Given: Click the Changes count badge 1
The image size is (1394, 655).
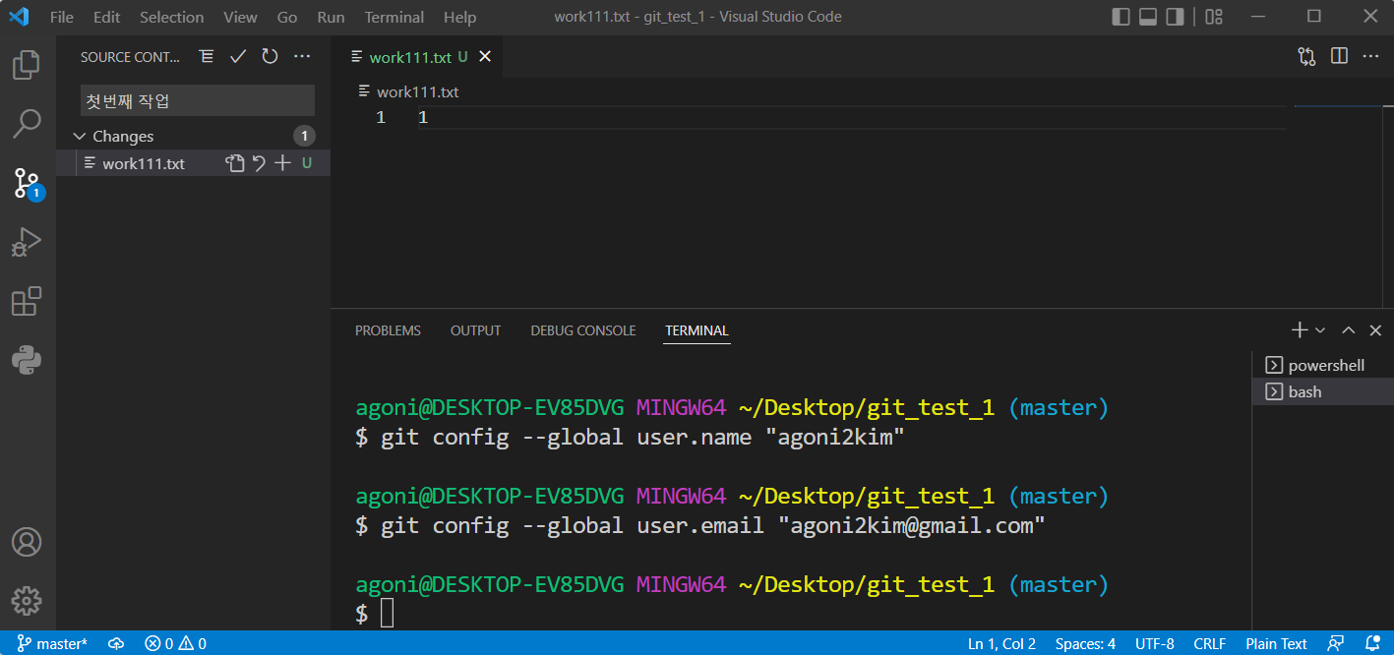Looking at the screenshot, I should point(304,137).
